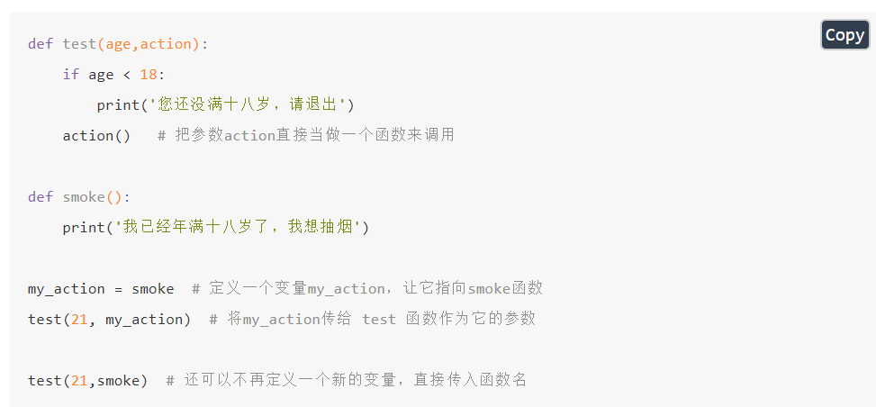Click the first print call under if
The height and width of the screenshot is (407, 876).
226,105
